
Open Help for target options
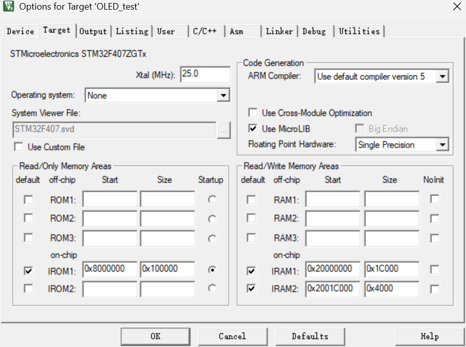430,336
